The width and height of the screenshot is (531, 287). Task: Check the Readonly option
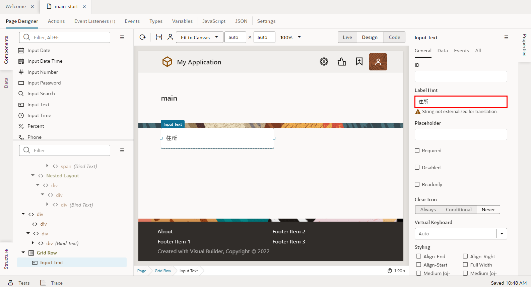coord(417,184)
